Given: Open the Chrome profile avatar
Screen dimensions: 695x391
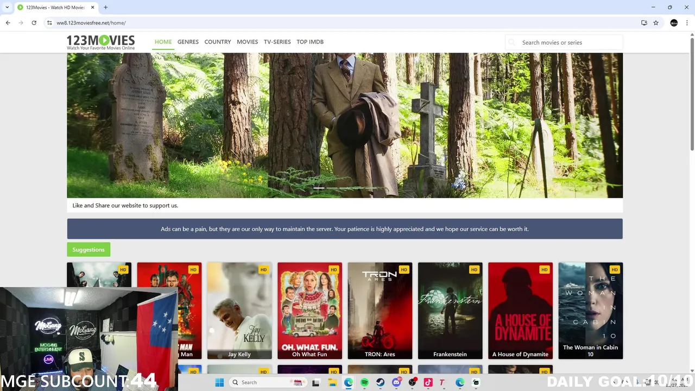Looking at the screenshot, I should tap(674, 23).
